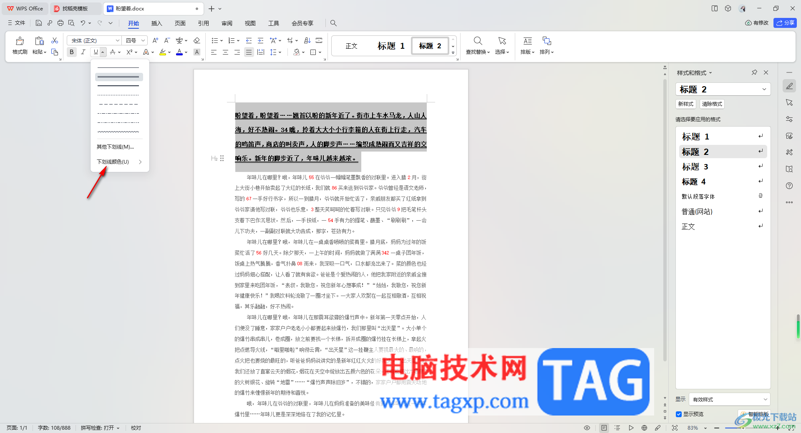801x433 pixels.
Task: Toggle Bold formatting
Action: [x=72, y=52]
